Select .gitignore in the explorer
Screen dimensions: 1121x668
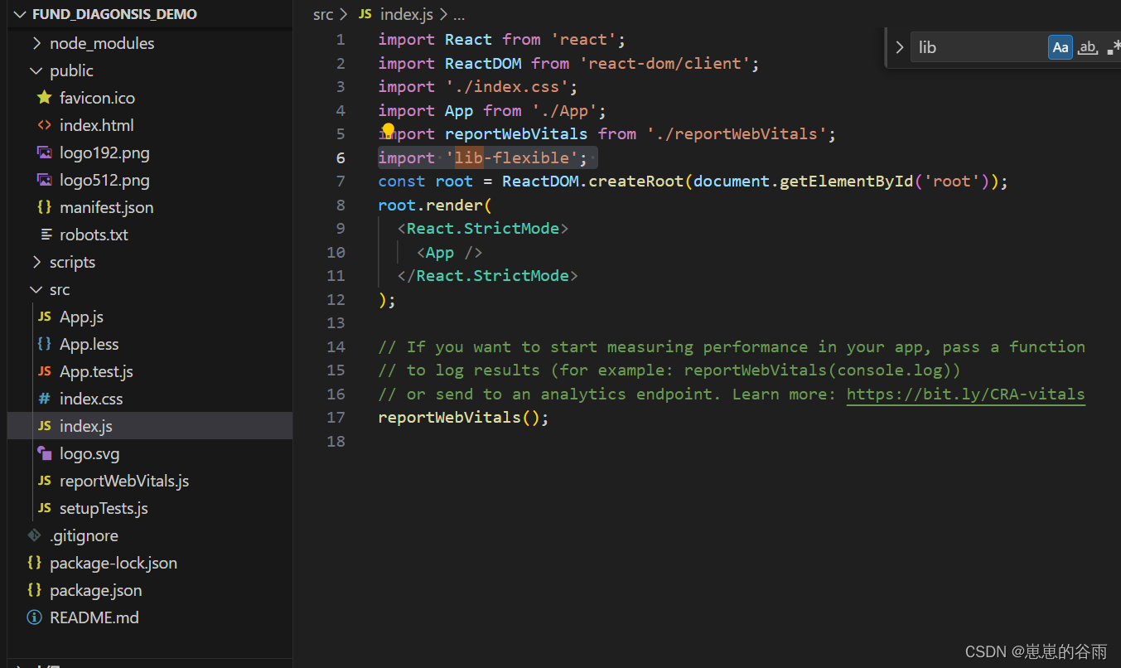pos(84,535)
